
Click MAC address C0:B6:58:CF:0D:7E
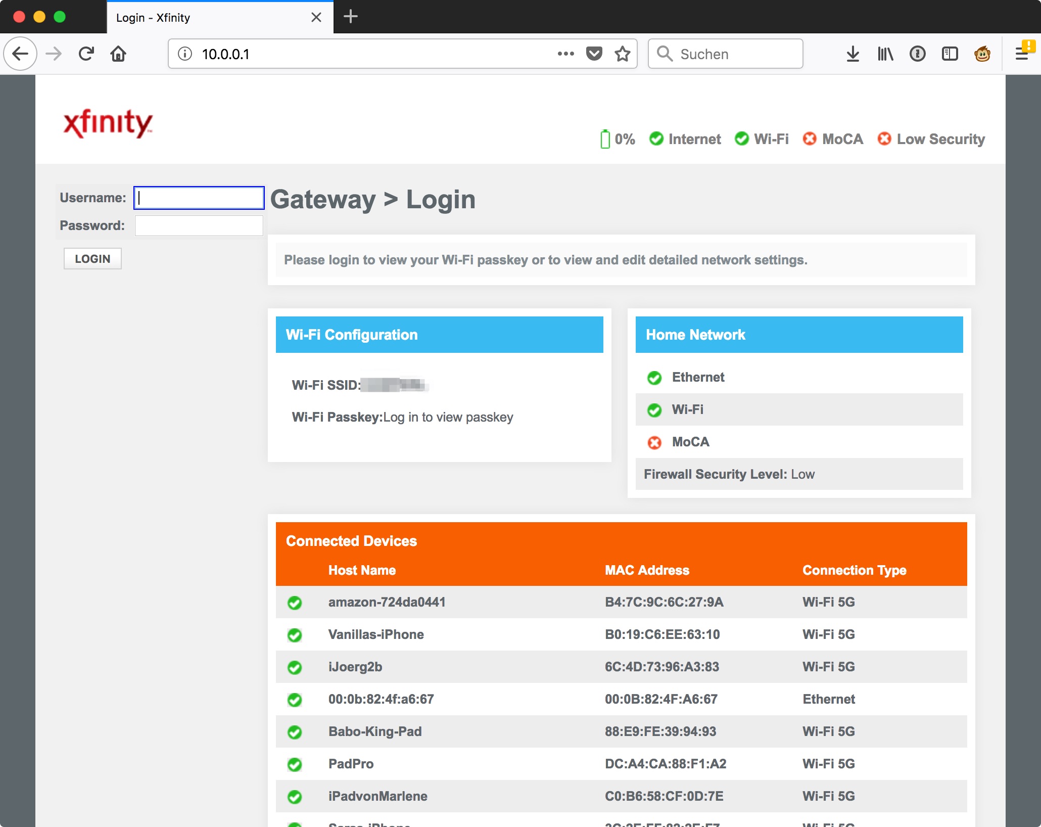[x=664, y=796]
